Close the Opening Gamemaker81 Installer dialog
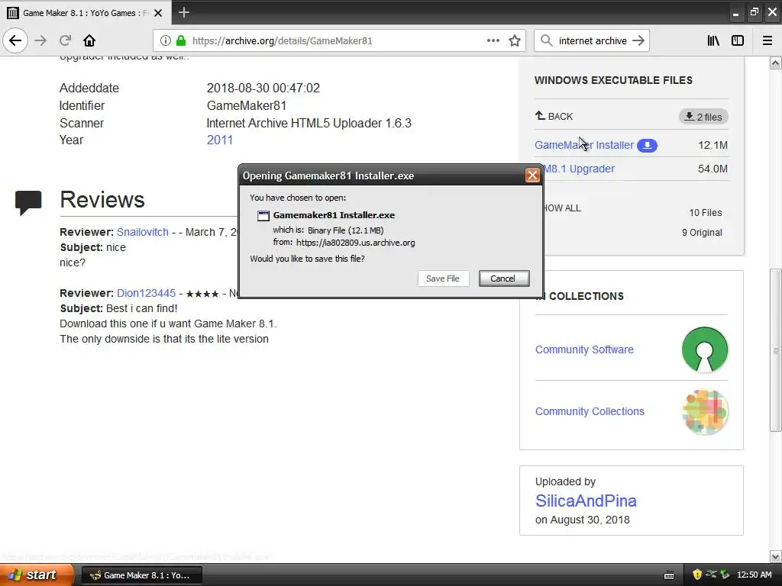Screen dimensions: 782x586 532,175
